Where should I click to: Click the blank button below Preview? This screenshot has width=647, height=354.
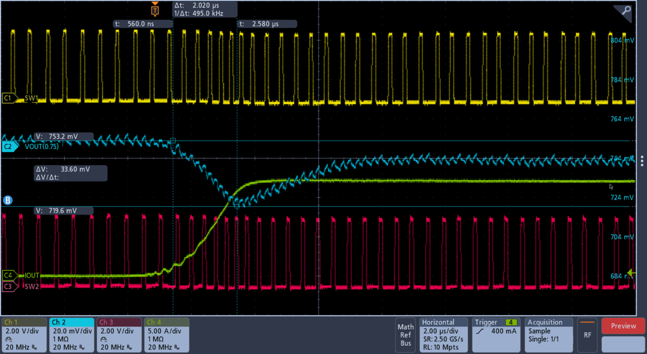click(x=623, y=344)
